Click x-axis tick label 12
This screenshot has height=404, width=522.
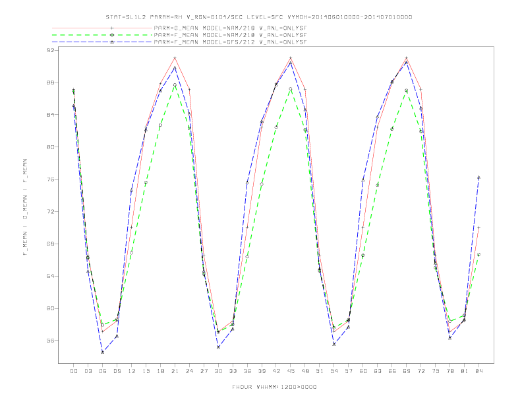tap(132, 371)
